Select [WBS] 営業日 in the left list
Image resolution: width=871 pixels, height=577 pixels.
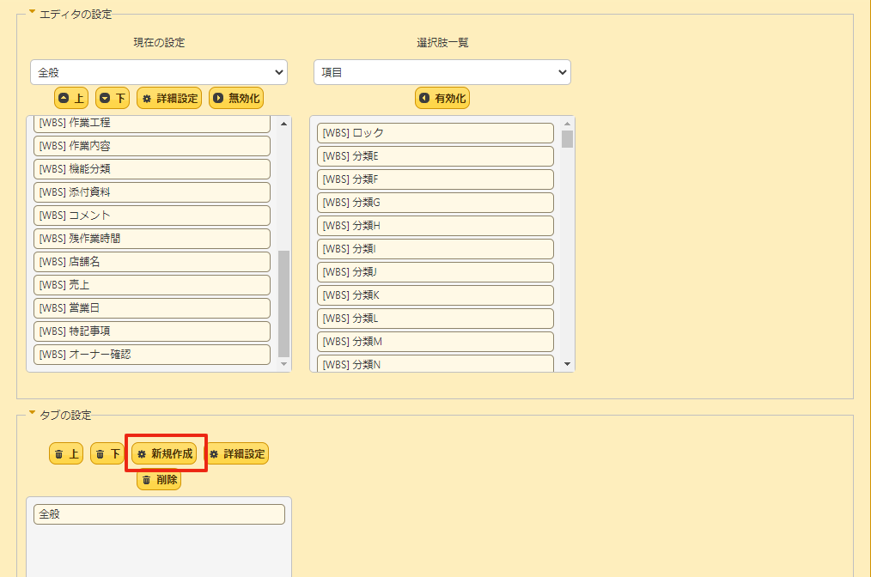tap(151, 307)
